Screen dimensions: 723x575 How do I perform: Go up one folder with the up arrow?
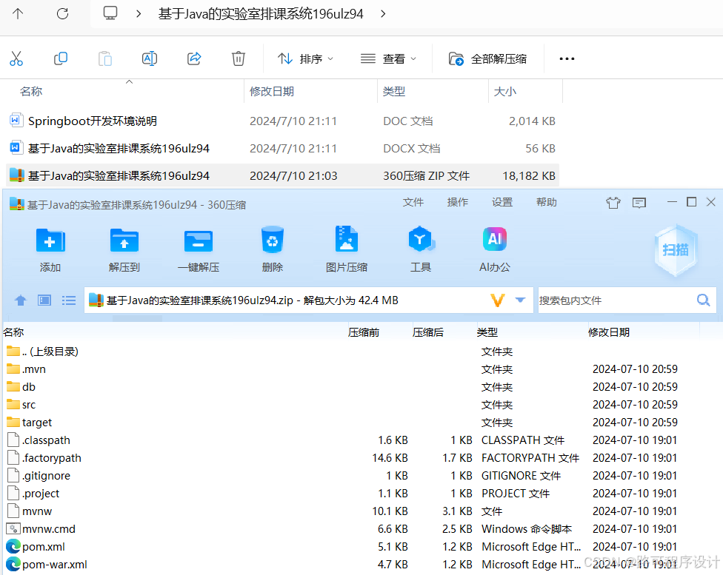(18, 14)
